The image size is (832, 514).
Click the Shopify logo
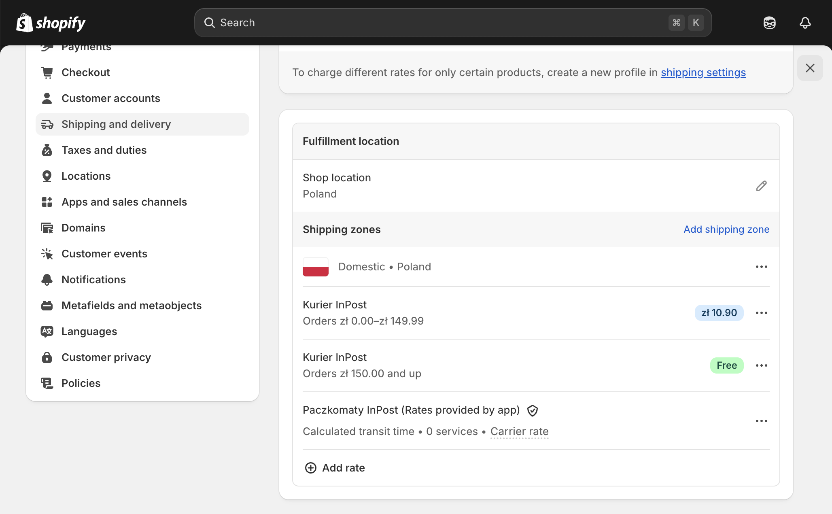click(x=51, y=23)
